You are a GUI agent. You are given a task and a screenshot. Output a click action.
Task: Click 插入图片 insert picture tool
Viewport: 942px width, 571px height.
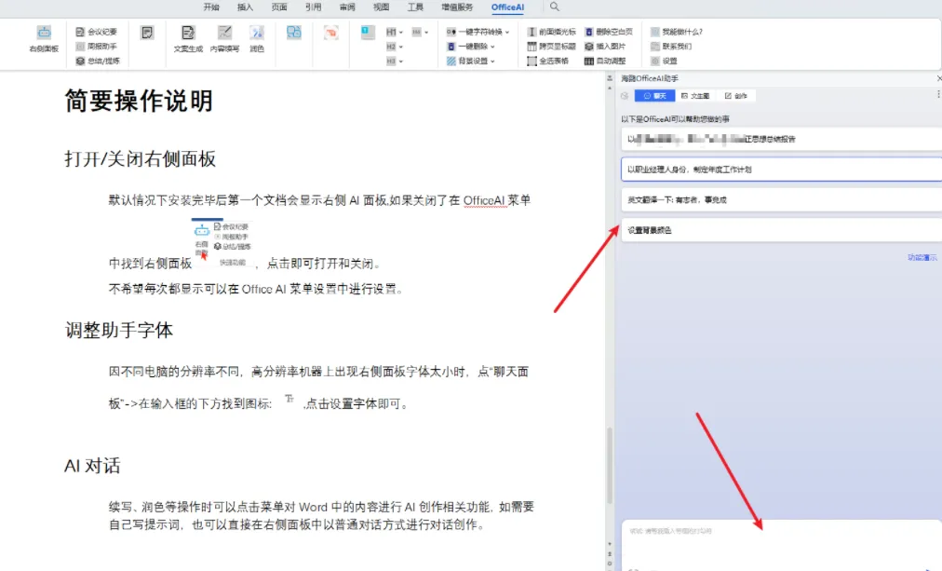click(x=605, y=47)
